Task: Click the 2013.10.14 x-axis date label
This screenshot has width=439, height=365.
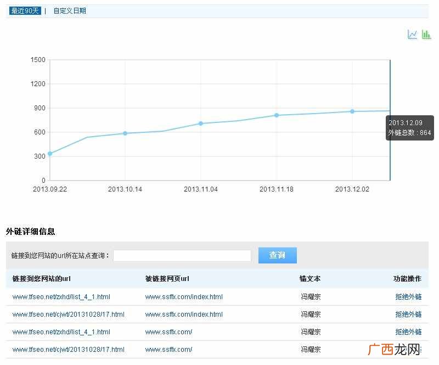Action: [125, 189]
